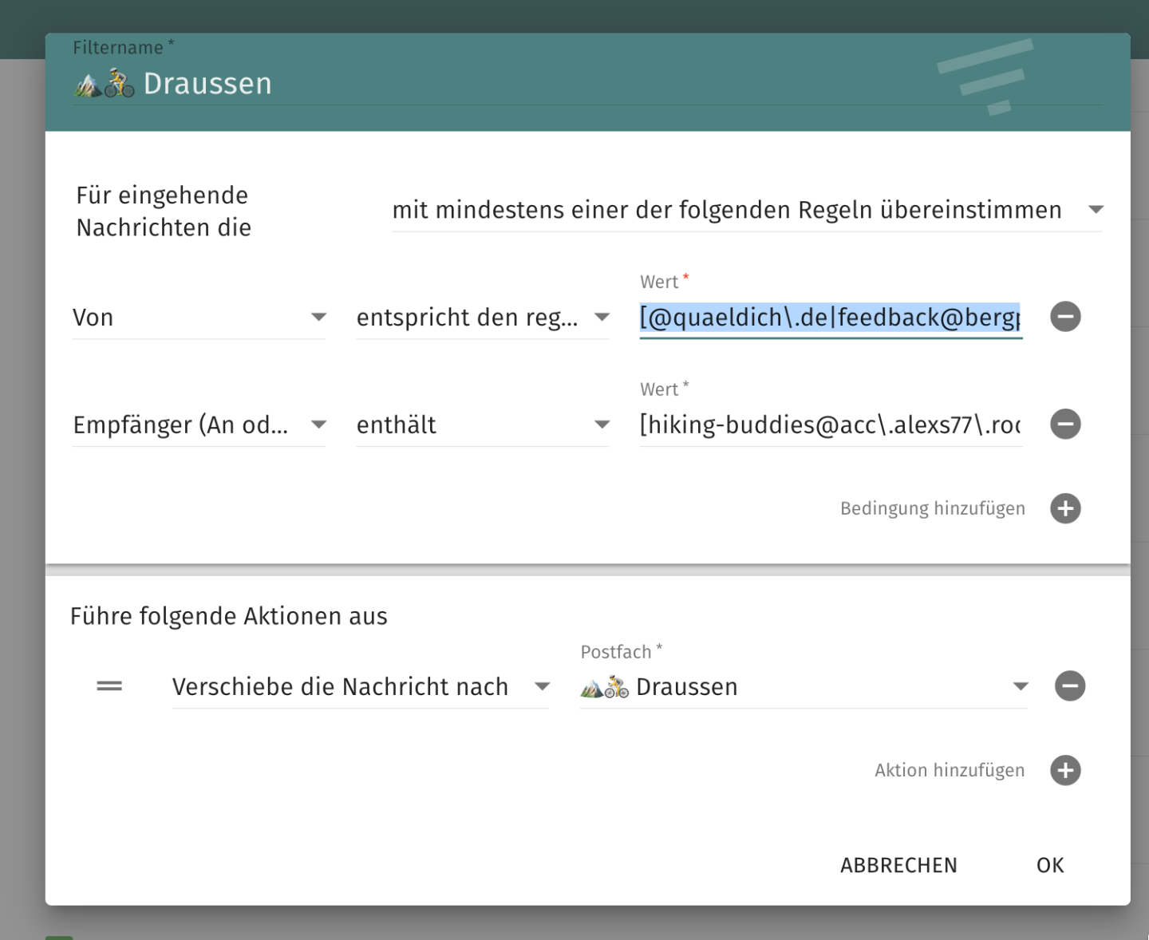
Task: Click the plus icon for Bedingung hinzufügen
Action: (x=1065, y=508)
